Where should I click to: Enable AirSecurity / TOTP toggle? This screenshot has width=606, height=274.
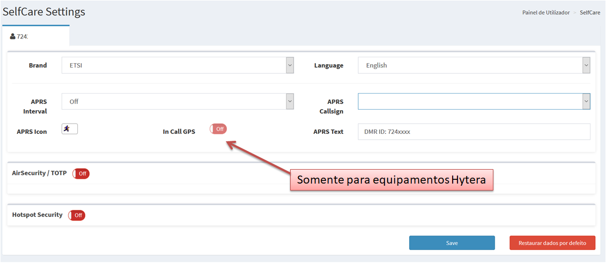(x=81, y=174)
